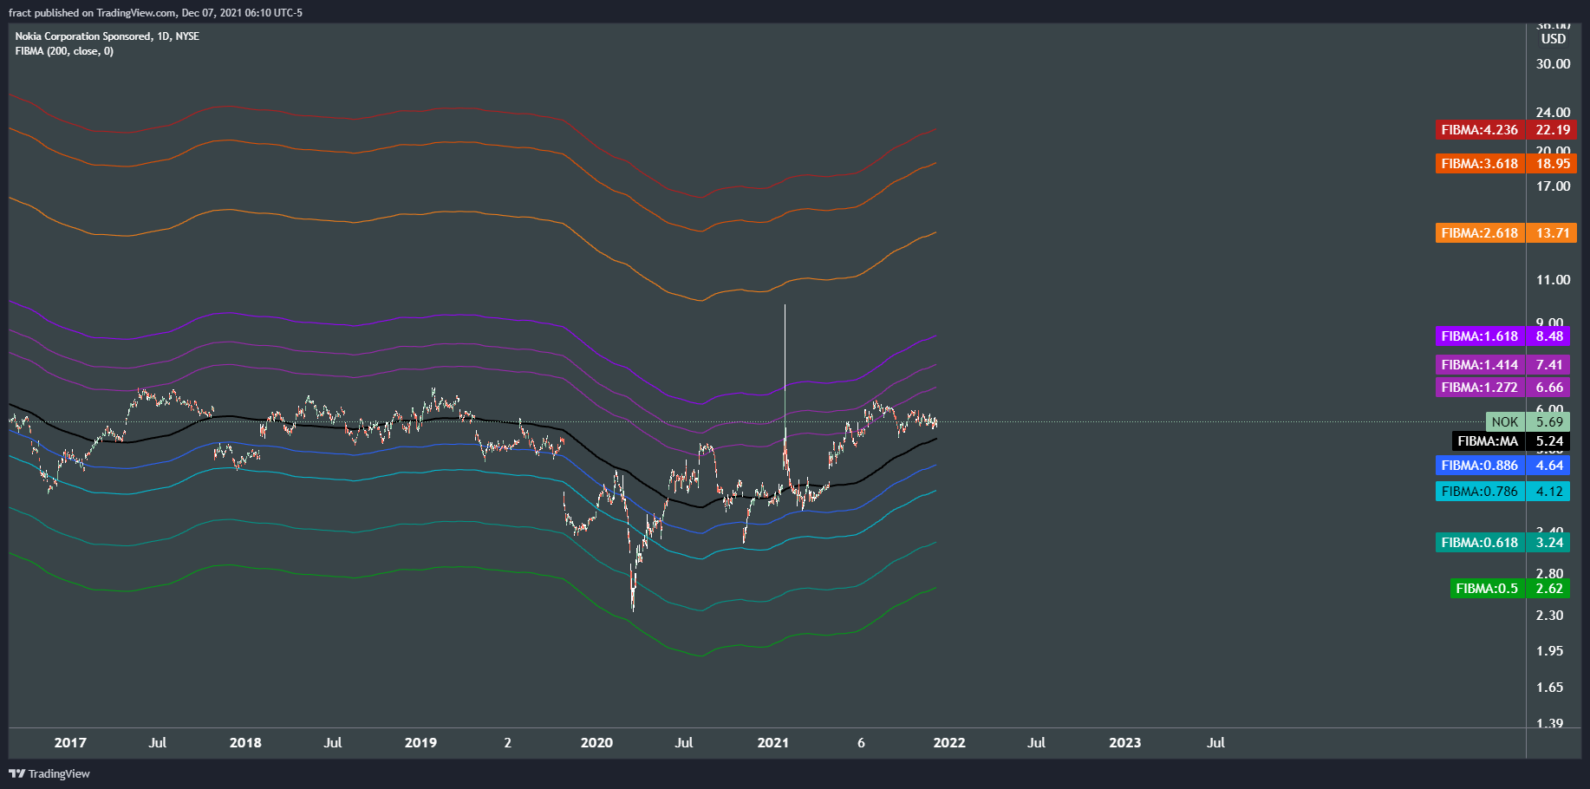
Task: Click the NOK 5.69 last price label
Action: click(1528, 422)
